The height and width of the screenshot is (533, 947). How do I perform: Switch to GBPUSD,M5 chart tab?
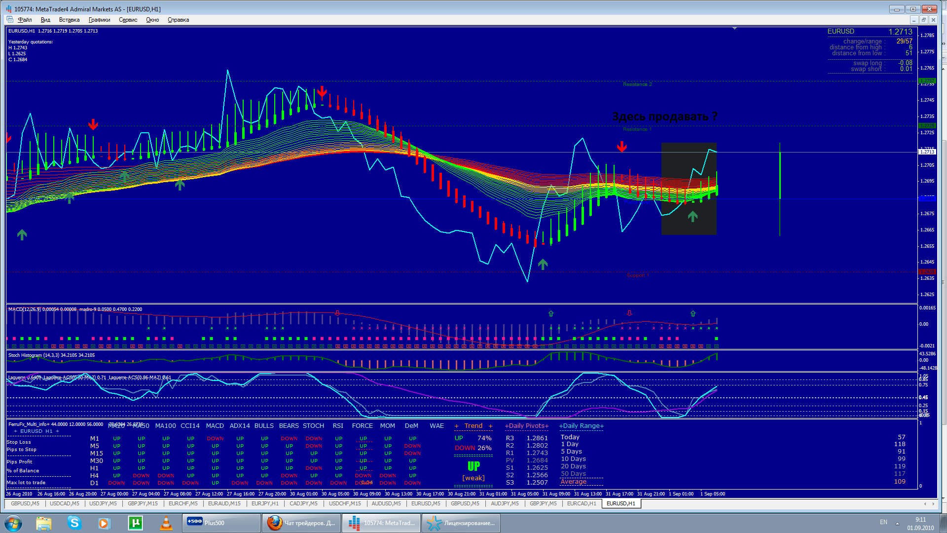tap(25, 503)
